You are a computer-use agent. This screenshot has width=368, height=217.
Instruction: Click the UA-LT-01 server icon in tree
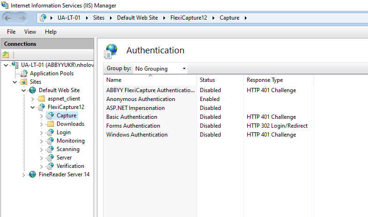(x=15, y=65)
